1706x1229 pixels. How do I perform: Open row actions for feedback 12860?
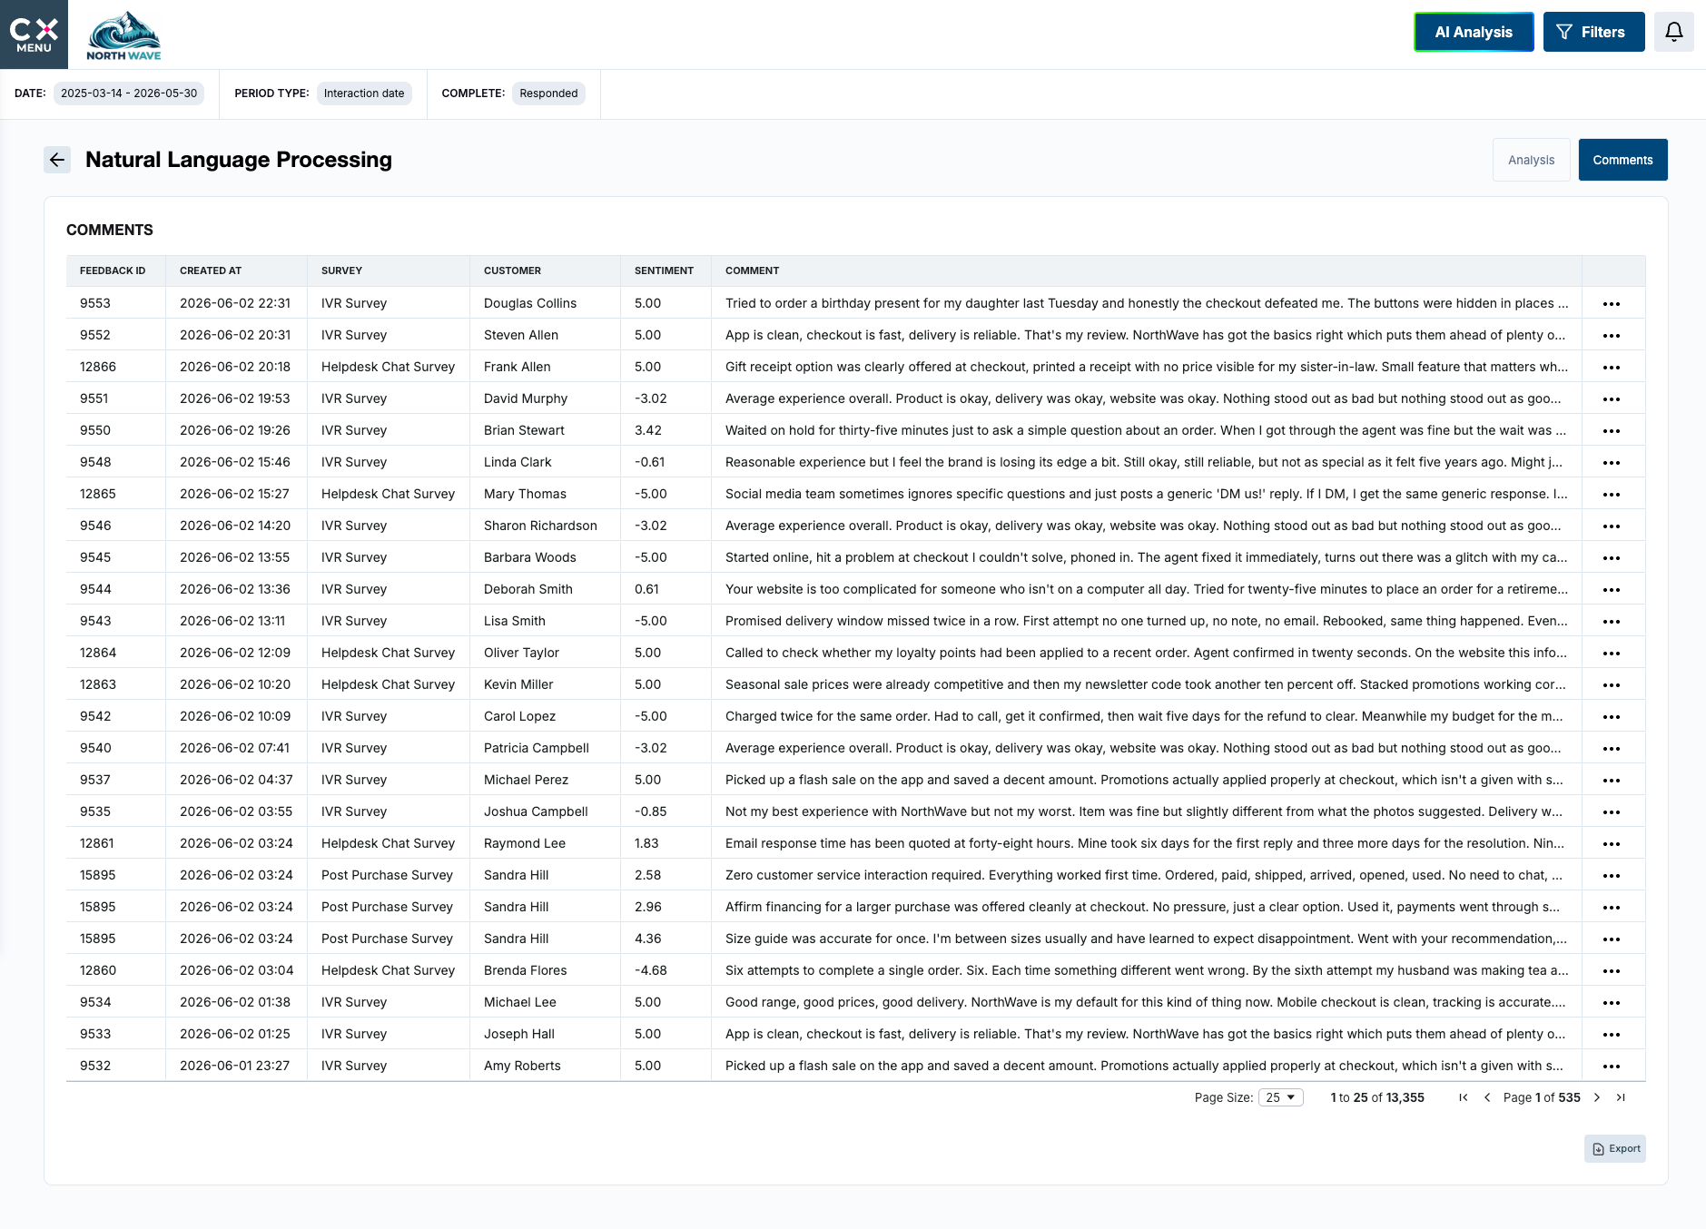pyautogui.click(x=1612, y=971)
